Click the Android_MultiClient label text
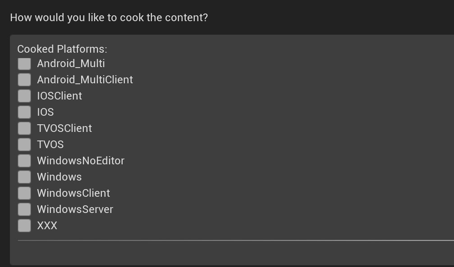Image resolution: width=454 pixels, height=267 pixels. click(85, 80)
